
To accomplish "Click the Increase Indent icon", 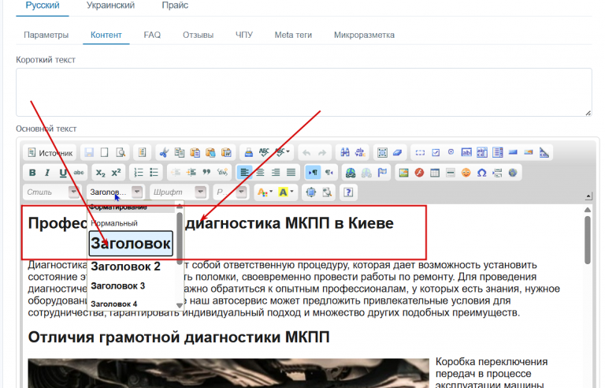I will coord(191,173).
